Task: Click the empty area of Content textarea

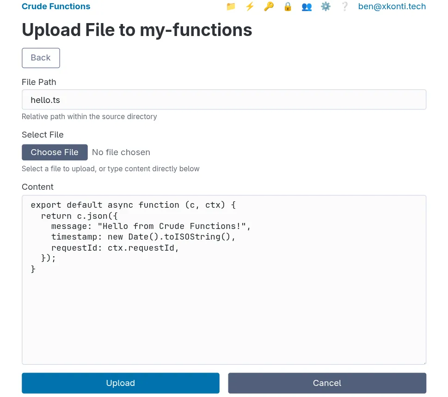Action: pos(224,319)
